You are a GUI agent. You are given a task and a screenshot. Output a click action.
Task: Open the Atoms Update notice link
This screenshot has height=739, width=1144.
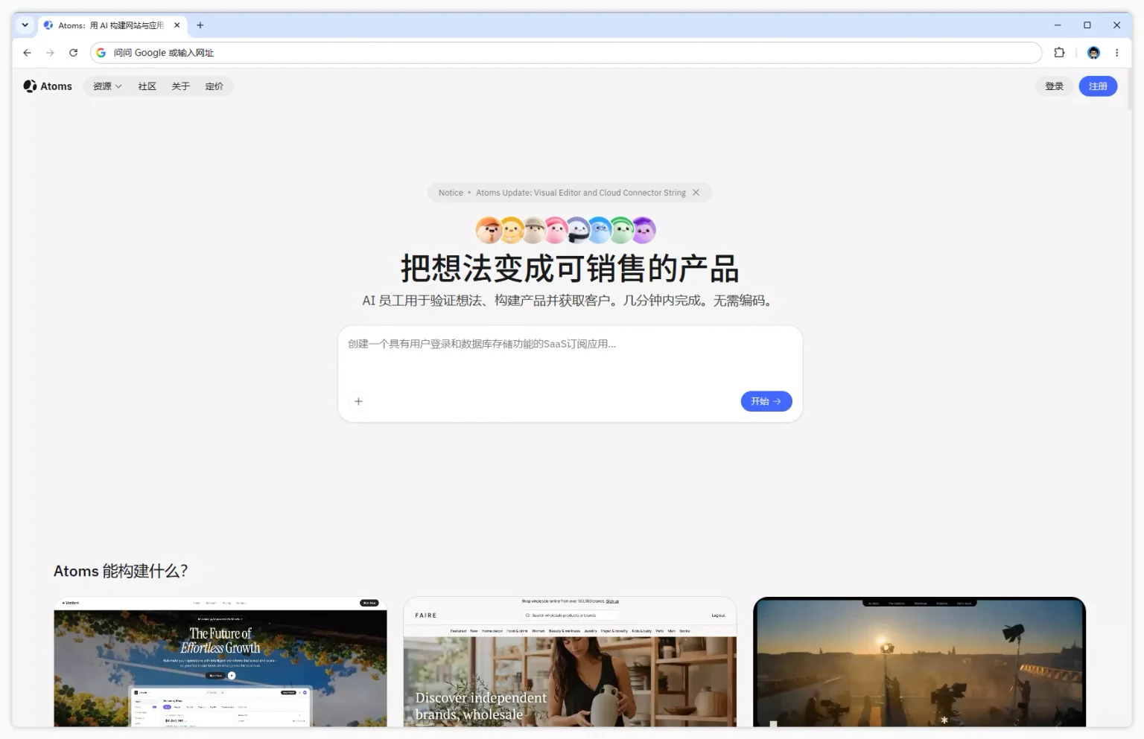(581, 193)
